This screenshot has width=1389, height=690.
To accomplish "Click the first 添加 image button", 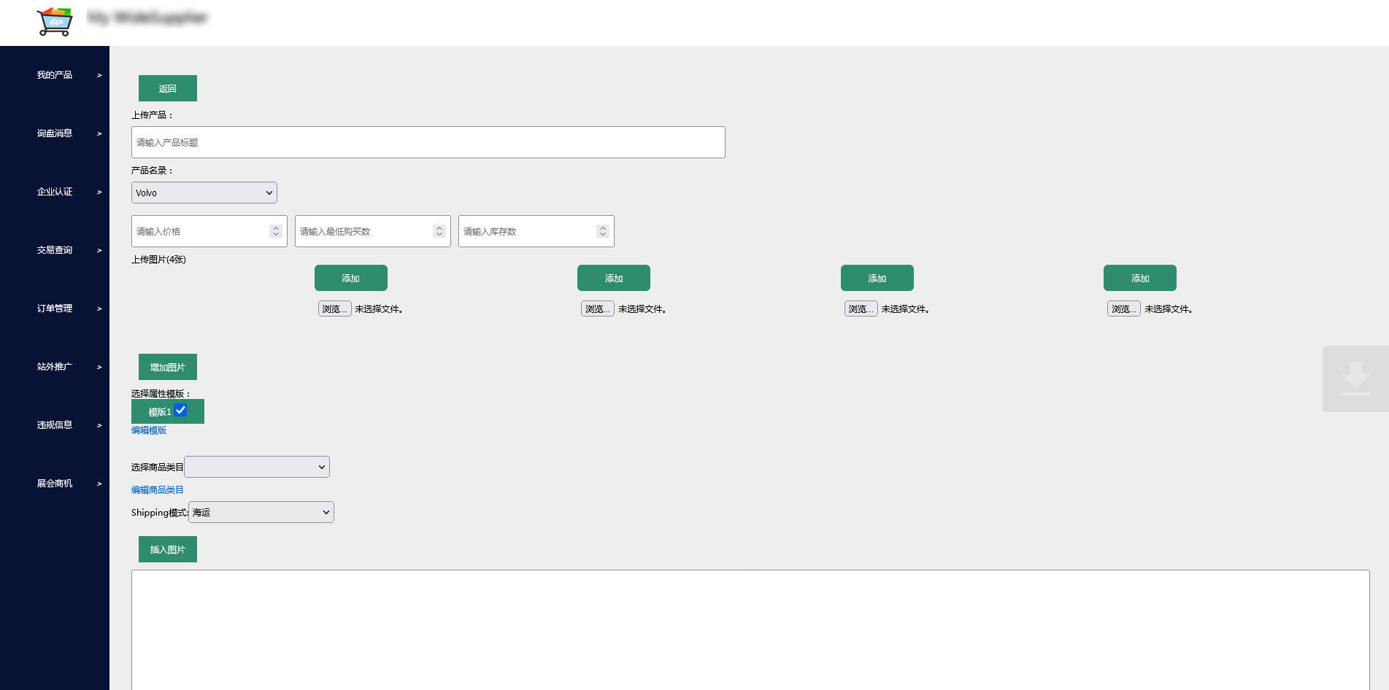I will 350,278.
